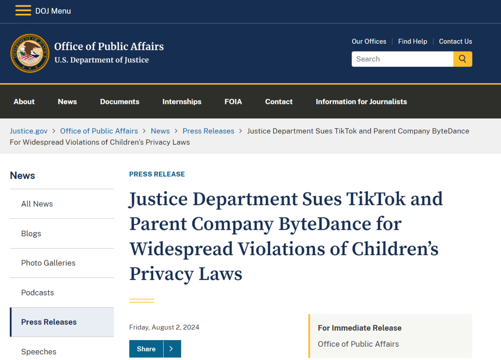The height and width of the screenshot is (360, 501).
Task: Open Information for Journalists nav item
Action: click(x=361, y=102)
